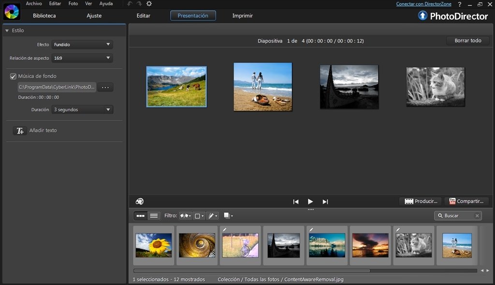Select the spiral staircase photo in filmstrip
This screenshot has height=285, width=495.
pos(197,245)
